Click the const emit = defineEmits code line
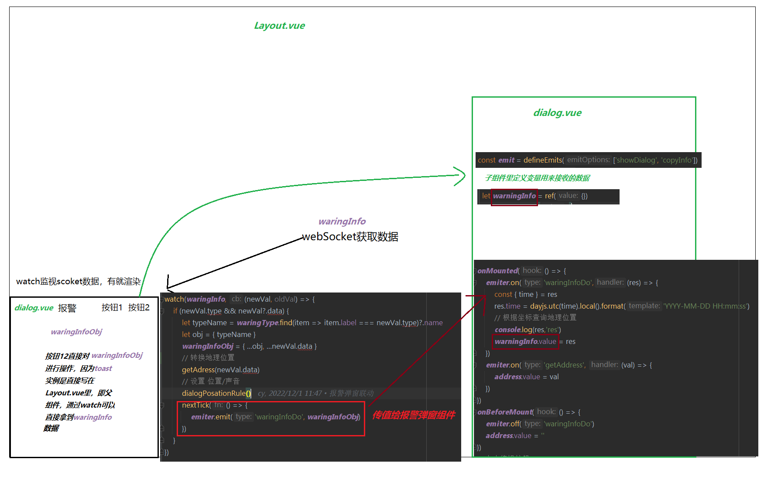The image size is (781, 483). pyautogui.click(x=588, y=160)
